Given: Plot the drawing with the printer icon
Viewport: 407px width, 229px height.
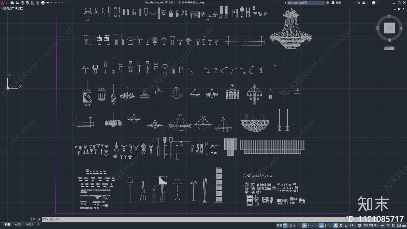Looking at the screenshot, I should pyautogui.click(x=42, y=3).
